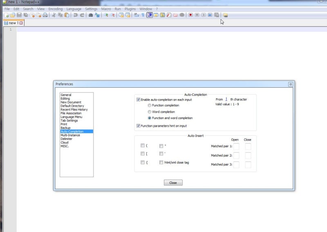Select MISC. in the Preferences list

coord(65,146)
